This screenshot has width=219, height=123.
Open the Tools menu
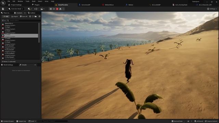pos(27,1)
